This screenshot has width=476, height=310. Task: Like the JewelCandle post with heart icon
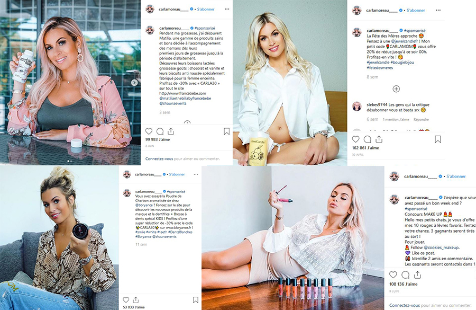point(356,139)
